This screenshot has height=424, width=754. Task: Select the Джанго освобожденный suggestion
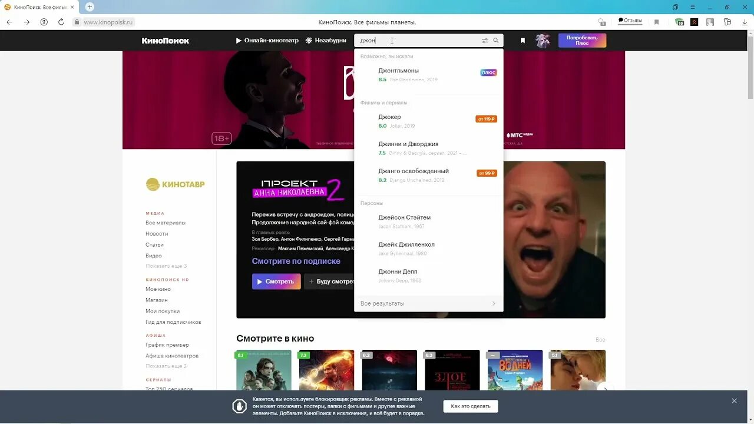429,175
